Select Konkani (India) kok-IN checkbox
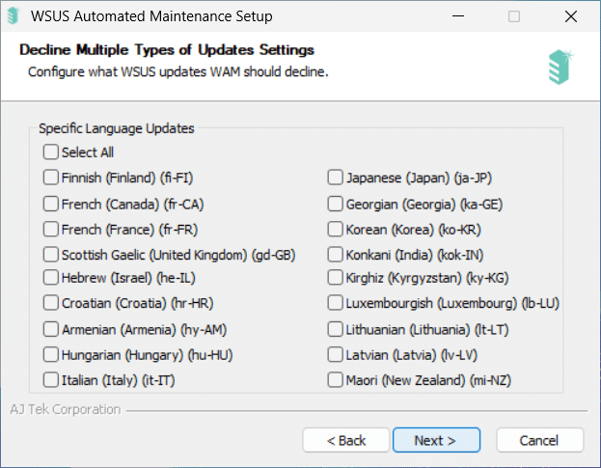This screenshot has width=601, height=468. [335, 255]
